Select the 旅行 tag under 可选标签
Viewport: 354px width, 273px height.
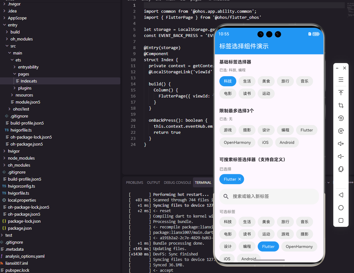[x=285, y=222]
